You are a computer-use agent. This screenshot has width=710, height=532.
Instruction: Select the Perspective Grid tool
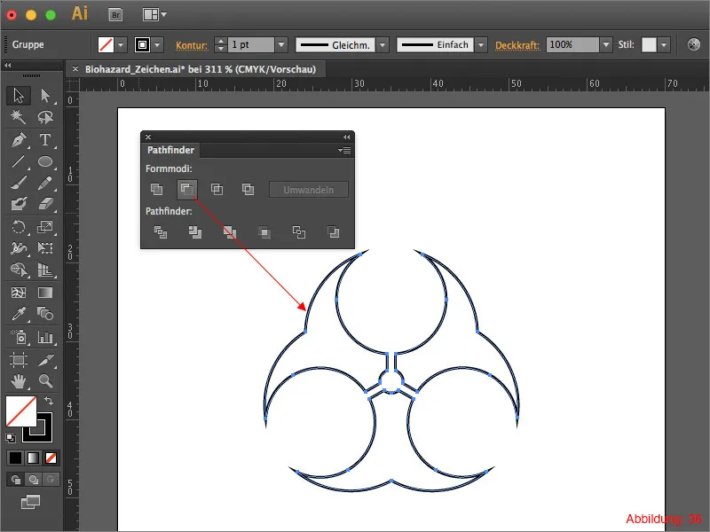click(45, 270)
